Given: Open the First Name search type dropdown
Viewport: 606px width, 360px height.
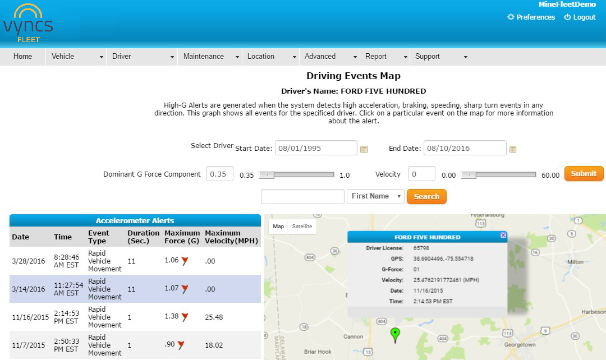Looking at the screenshot, I should point(375,196).
